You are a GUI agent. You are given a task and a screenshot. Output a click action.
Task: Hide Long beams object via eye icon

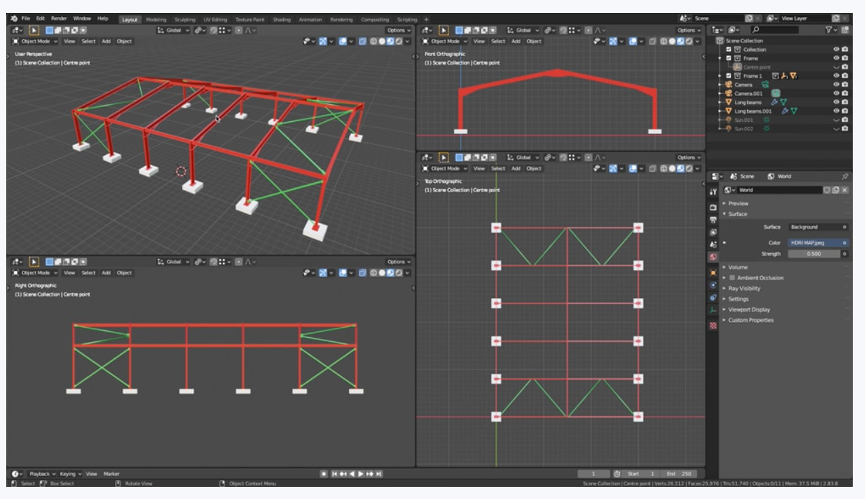pyautogui.click(x=837, y=102)
